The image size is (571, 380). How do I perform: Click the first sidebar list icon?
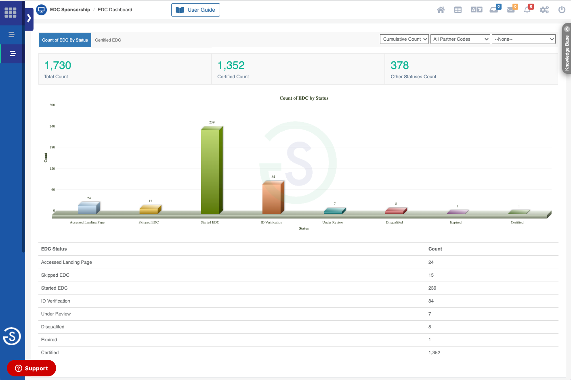pyautogui.click(x=11, y=35)
